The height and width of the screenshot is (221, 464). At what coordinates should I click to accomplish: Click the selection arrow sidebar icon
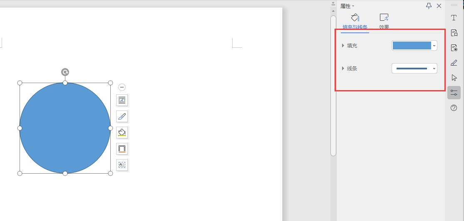[x=454, y=78]
